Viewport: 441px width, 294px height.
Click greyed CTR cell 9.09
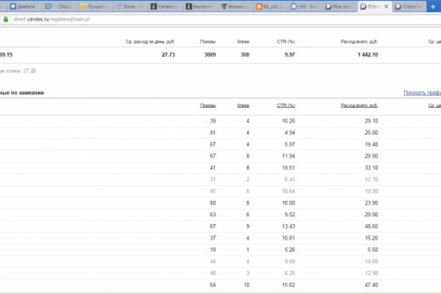point(290,262)
